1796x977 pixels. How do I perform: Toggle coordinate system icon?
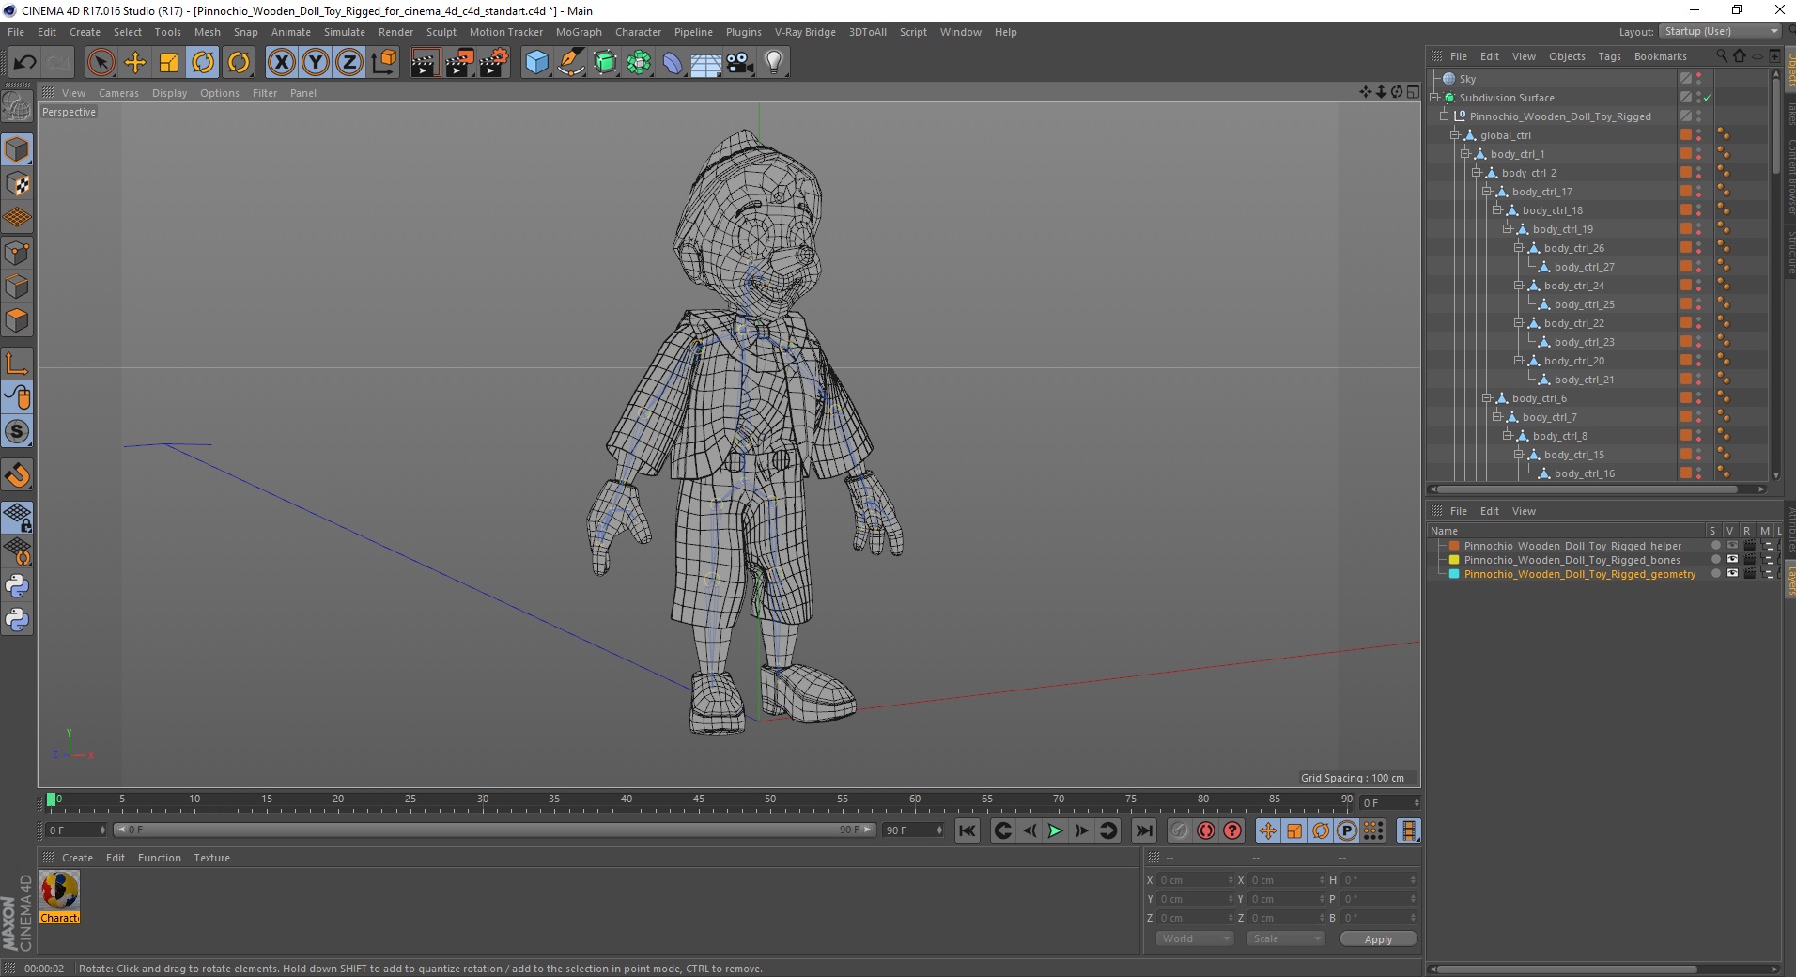click(x=383, y=63)
